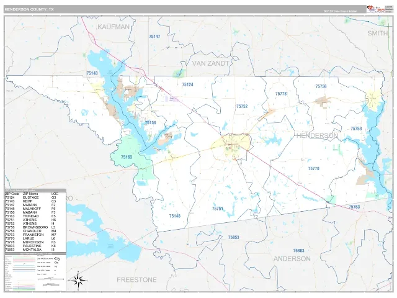The width and height of the screenshot is (397, 298).
Task: Click the 75853 ZIP label on the map
Action: coord(233,237)
